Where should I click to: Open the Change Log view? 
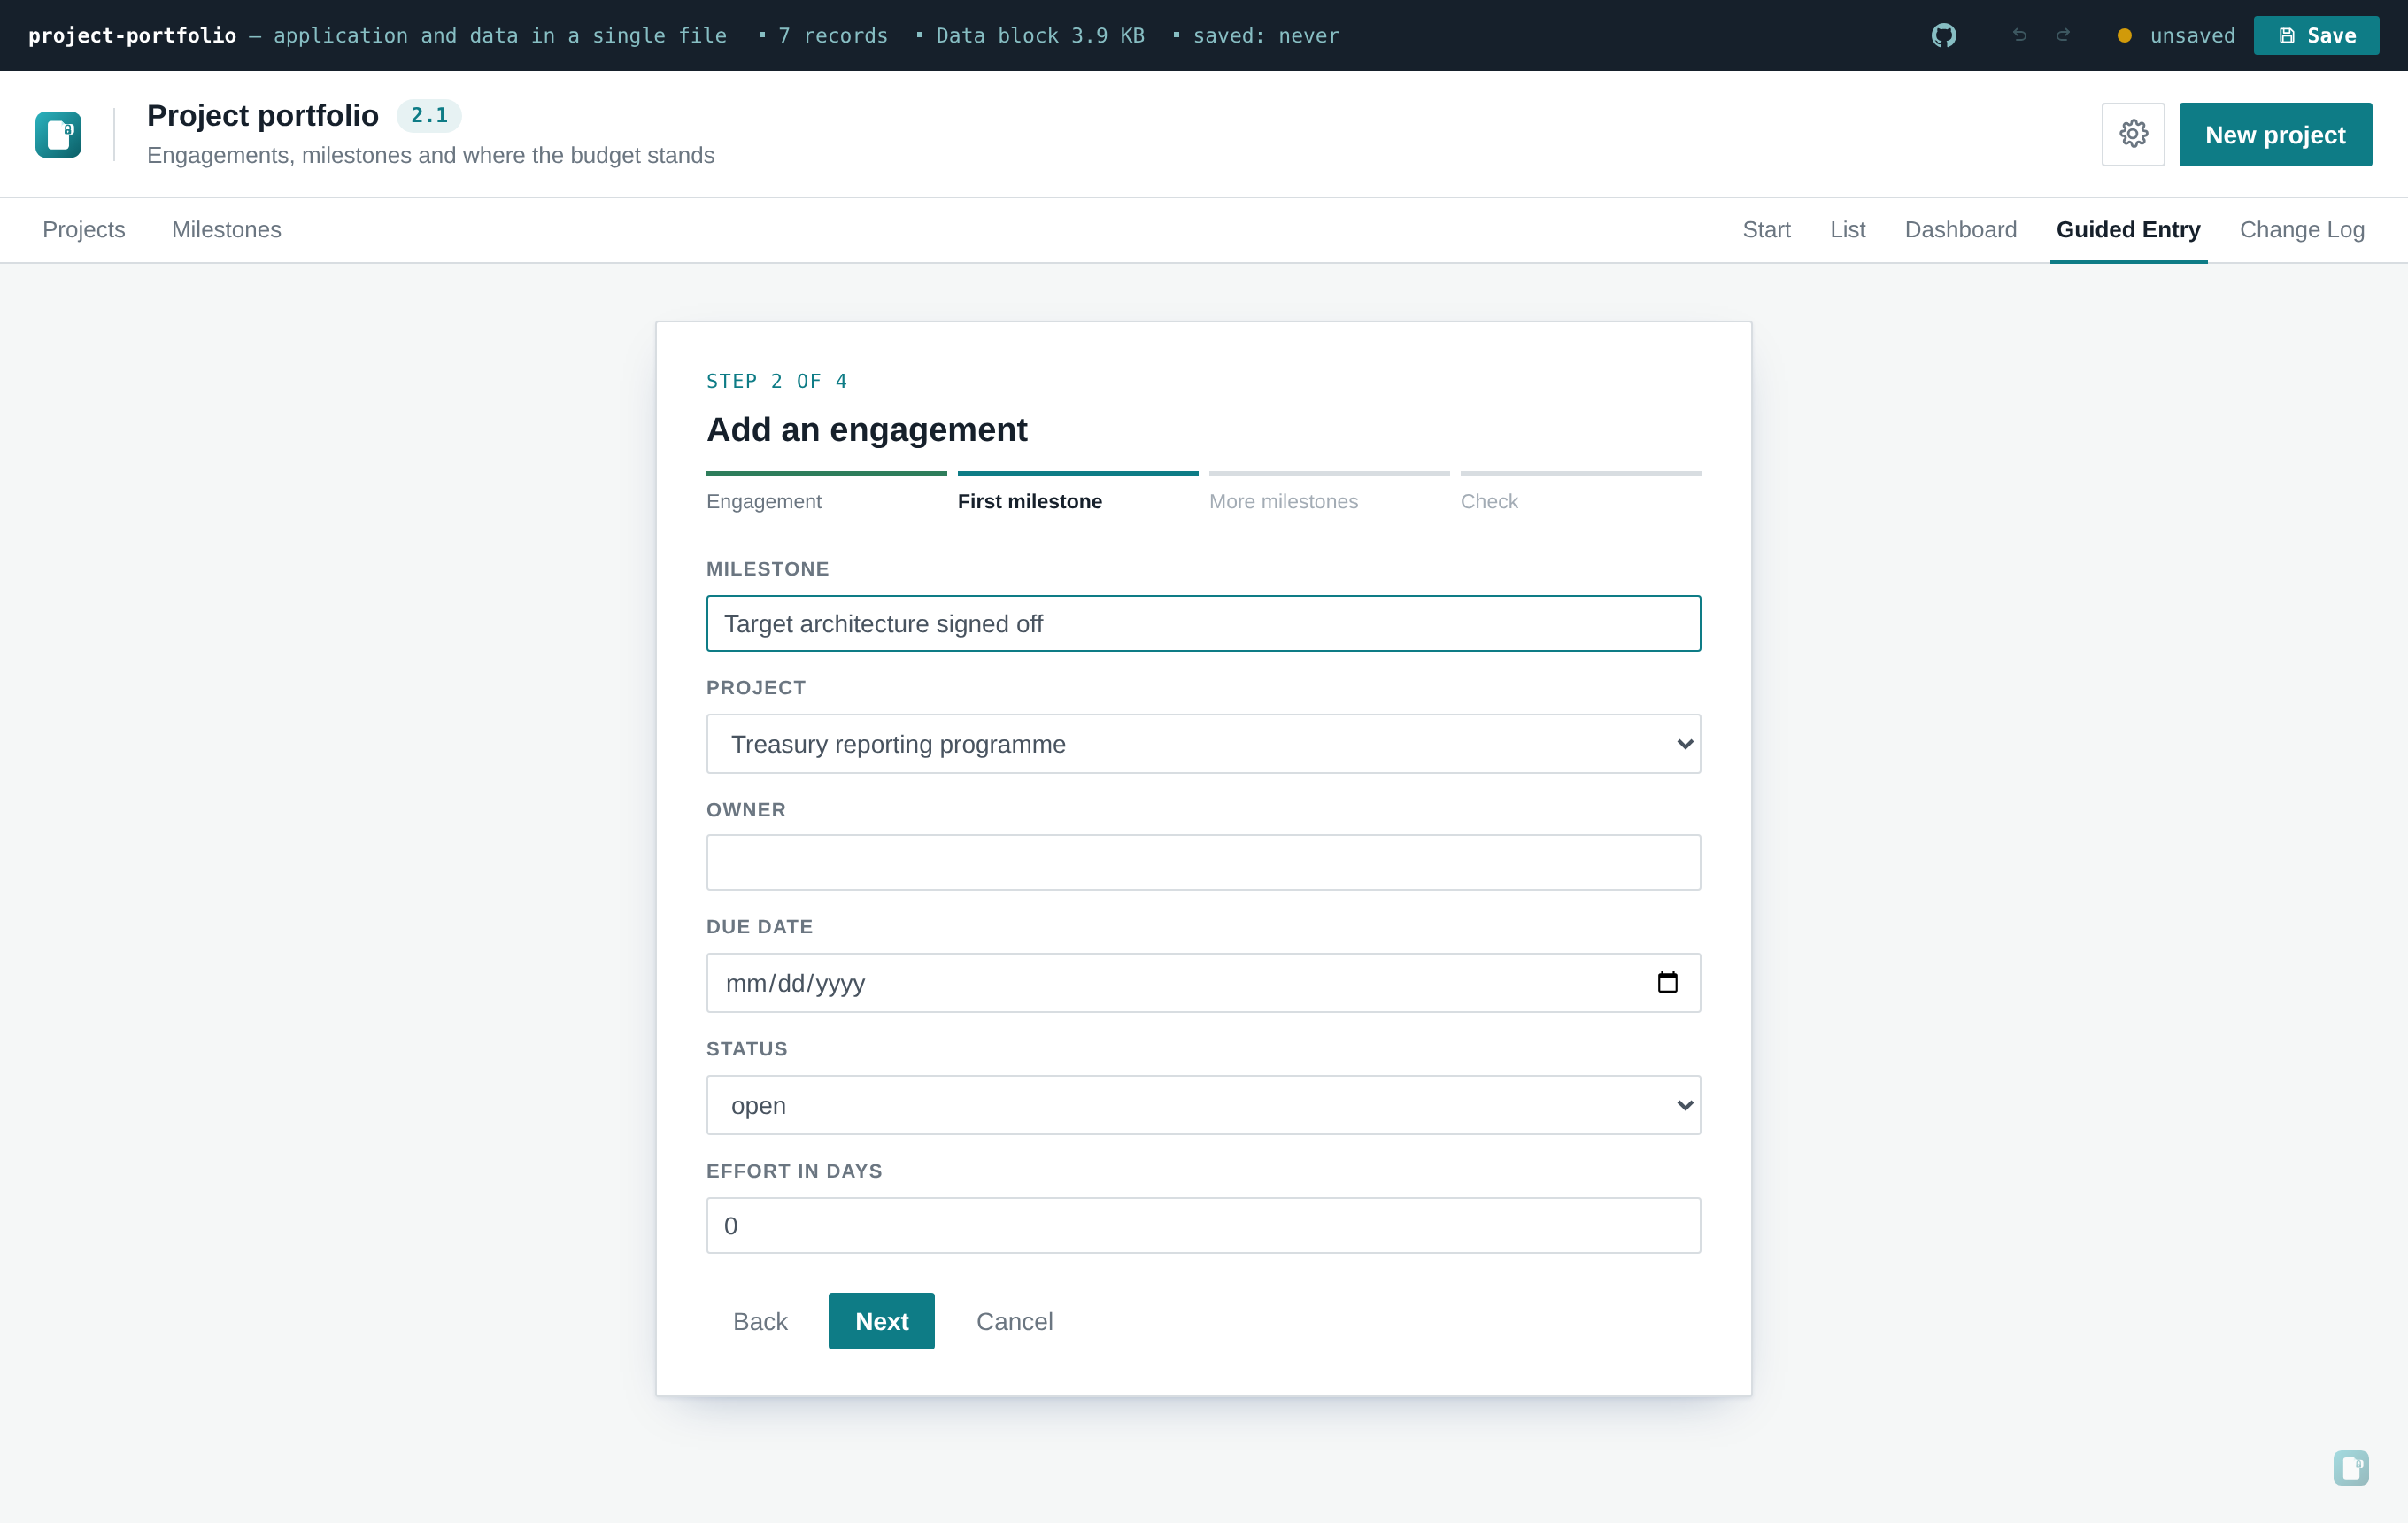click(2302, 230)
